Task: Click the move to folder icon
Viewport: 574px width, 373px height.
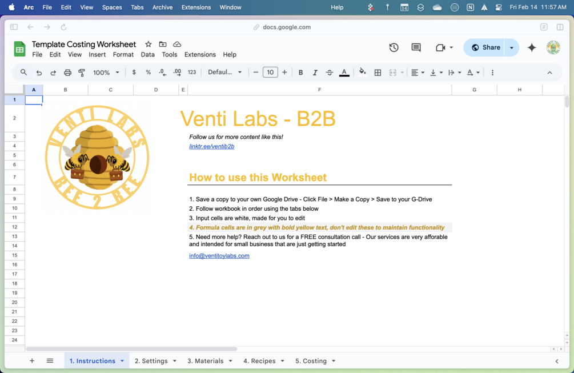Action: click(163, 45)
